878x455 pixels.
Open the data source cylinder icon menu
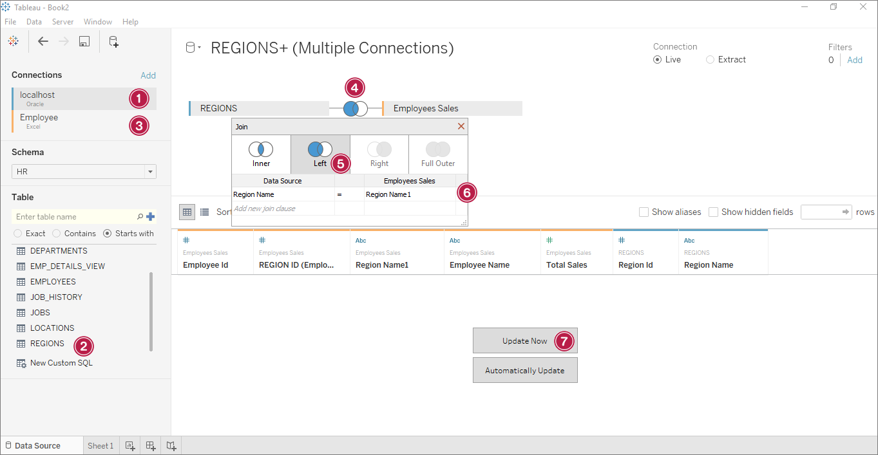[x=193, y=48]
